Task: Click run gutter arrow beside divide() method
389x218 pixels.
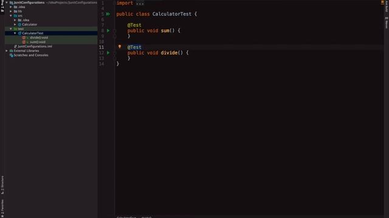Action: coord(108,53)
